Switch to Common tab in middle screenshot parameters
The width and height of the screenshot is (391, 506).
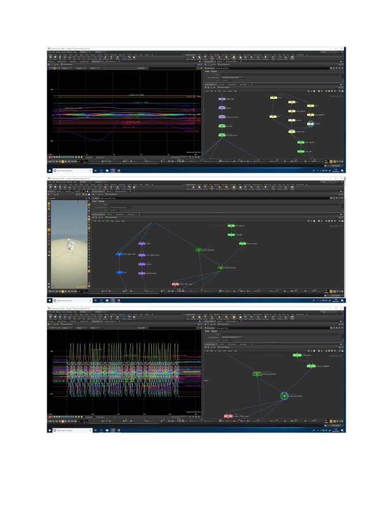(102, 201)
